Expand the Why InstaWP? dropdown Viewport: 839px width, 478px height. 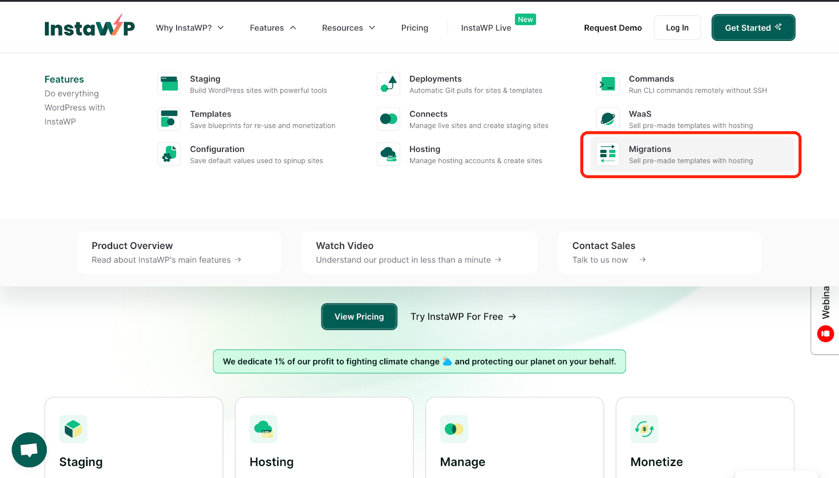coord(190,28)
